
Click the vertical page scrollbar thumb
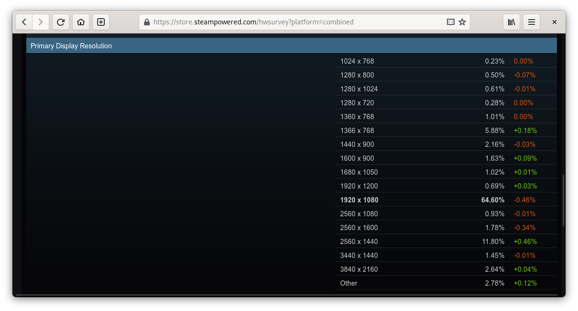563,200
